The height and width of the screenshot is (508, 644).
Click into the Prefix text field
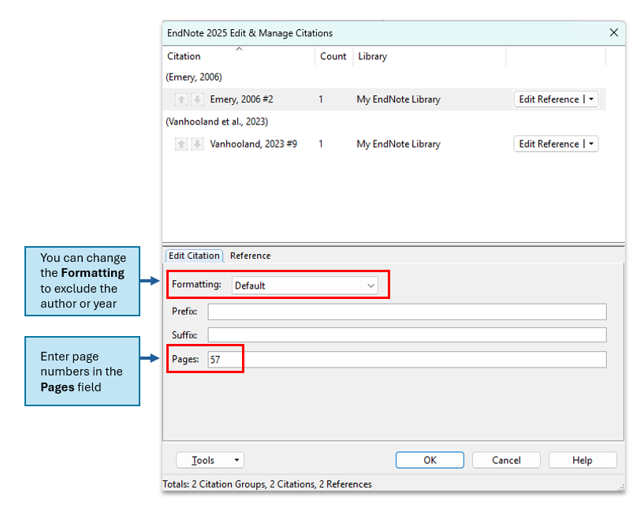point(407,312)
